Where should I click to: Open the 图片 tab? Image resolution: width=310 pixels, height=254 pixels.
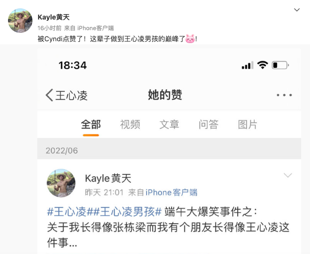pyautogui.click(x=247, y=125)
